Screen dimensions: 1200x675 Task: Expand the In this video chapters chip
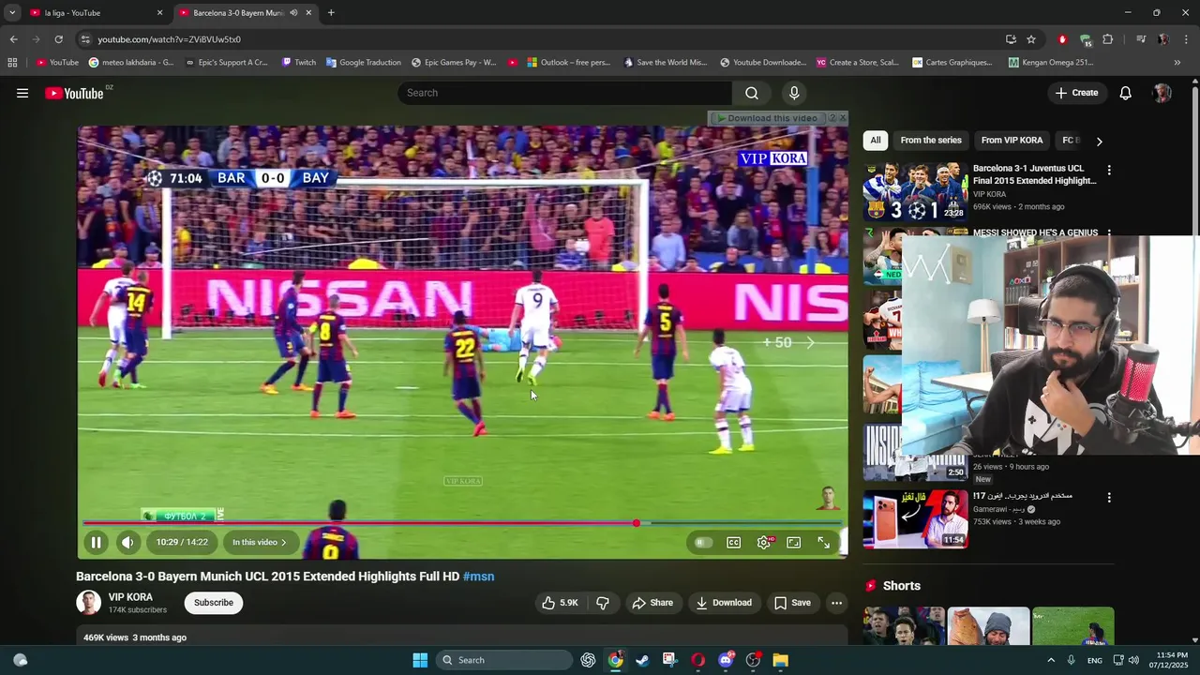click(x=260, y=542)
